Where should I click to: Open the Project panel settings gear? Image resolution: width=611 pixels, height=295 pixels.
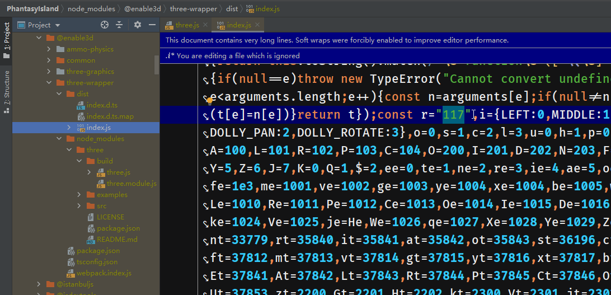click(137, 25)
